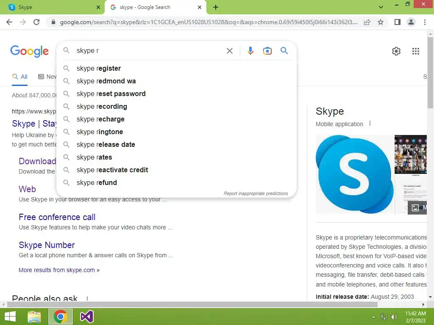Open the volume control in tray

[x=394, y=317]
